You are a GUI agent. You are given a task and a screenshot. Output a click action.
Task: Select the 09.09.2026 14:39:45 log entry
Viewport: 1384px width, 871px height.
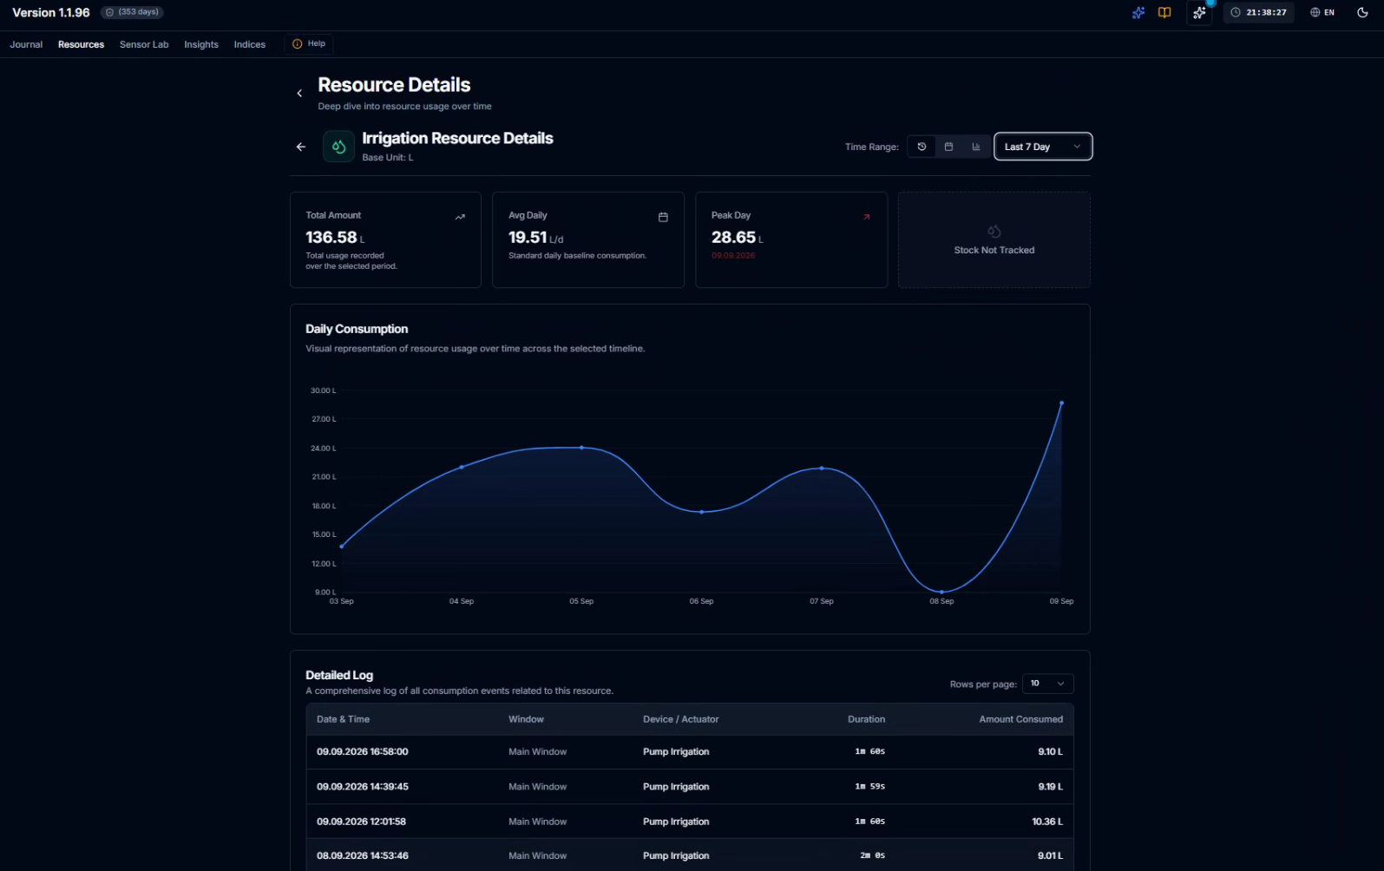[x=690, y=787]
